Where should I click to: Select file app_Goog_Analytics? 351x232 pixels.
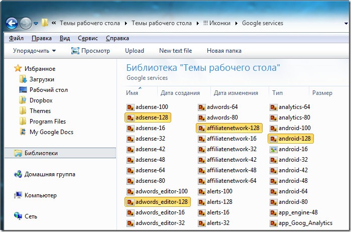[x=301, y=223]
